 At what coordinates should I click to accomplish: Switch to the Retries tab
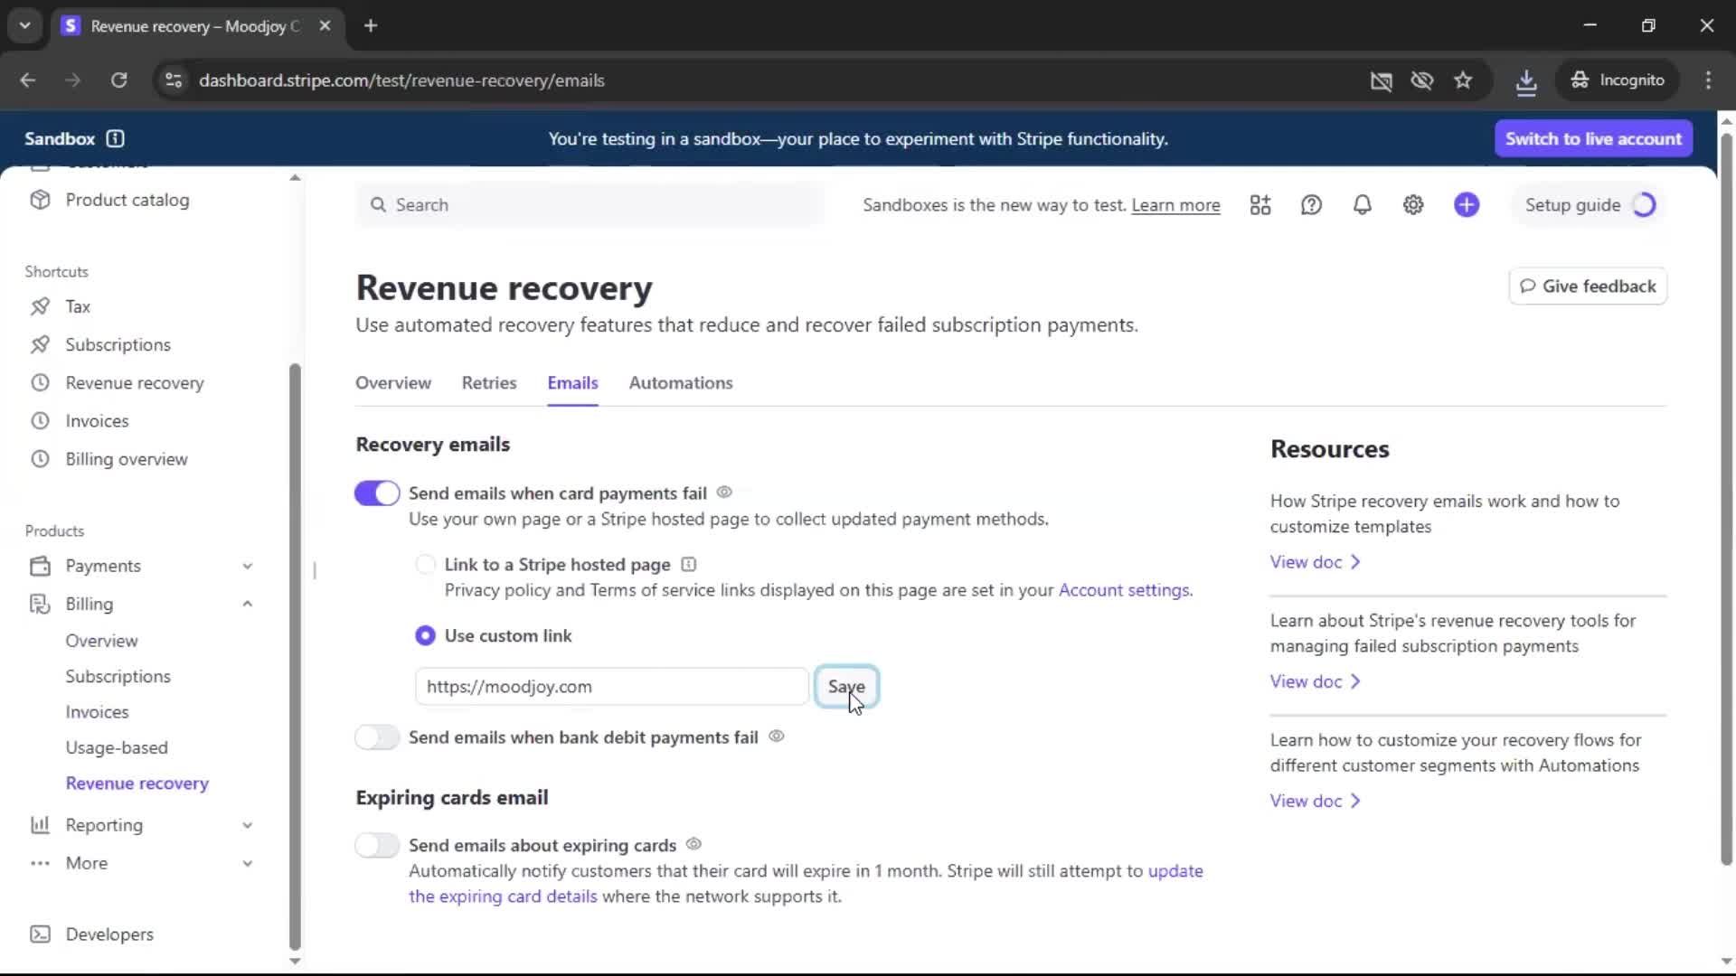(x=489, y=383)
